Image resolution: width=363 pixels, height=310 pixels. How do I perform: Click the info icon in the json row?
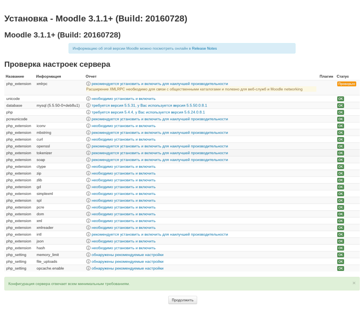pyautogui.click(x=88, y=241)
